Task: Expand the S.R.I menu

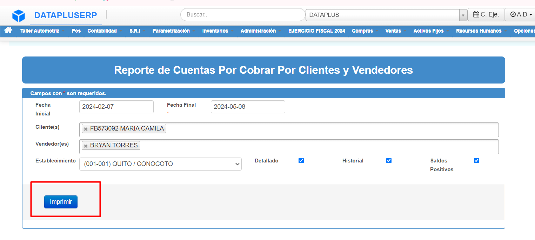Action: (137, 31)
